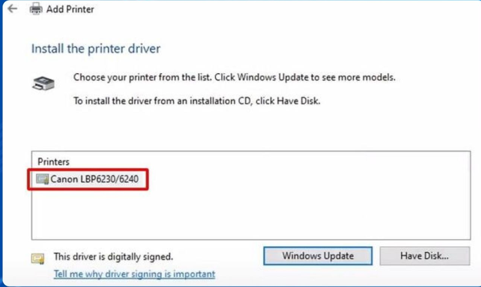
Task: Click the blue strip left of the dialog
Action: click(1, 144)
